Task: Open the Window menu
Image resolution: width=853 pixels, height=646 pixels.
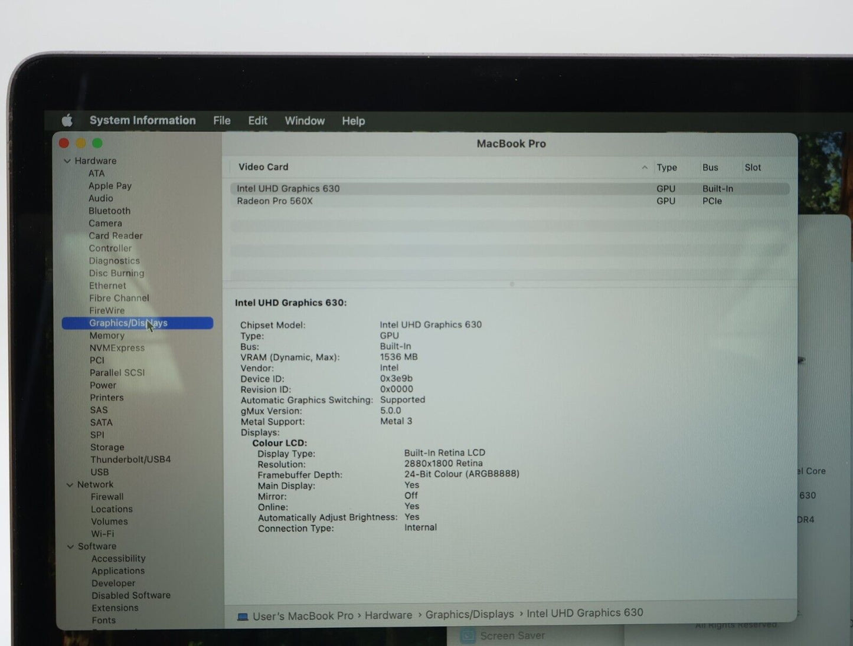Action: (305, 121)
